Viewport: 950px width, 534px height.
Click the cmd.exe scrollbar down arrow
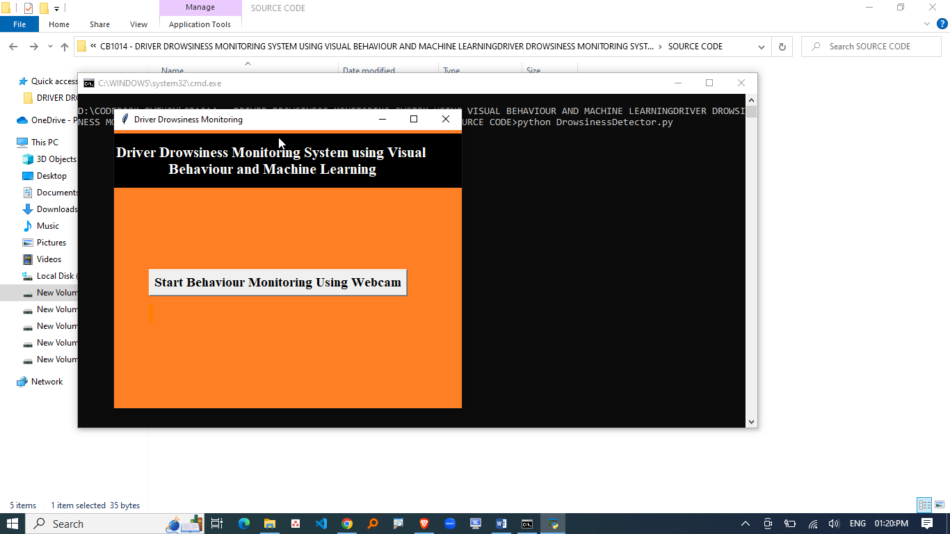click(751, 421)
